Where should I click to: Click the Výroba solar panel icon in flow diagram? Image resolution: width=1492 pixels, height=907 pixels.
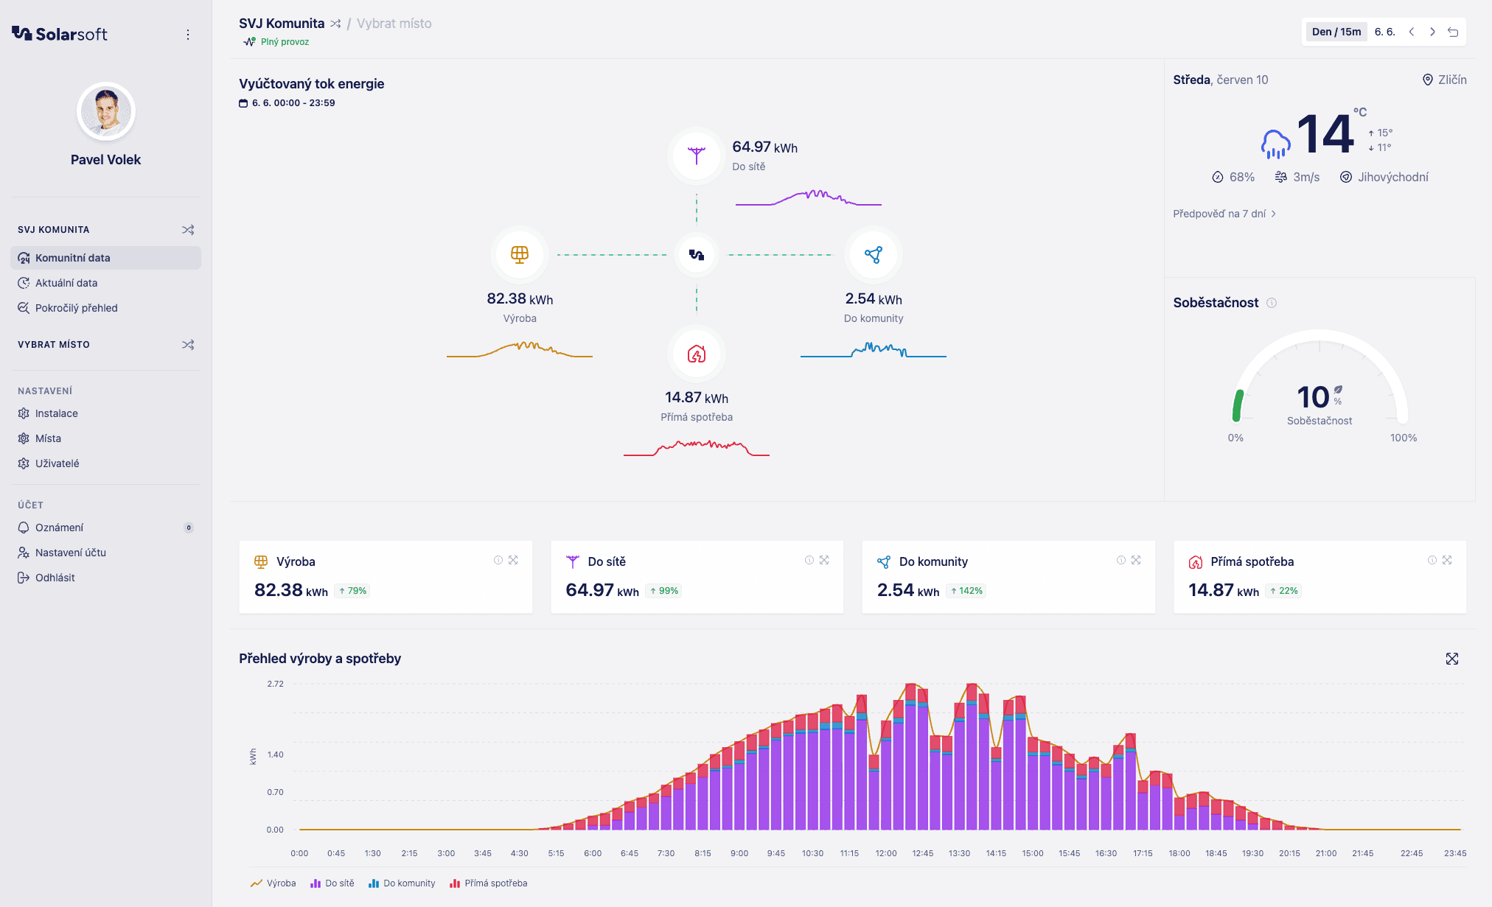[520, 255]
